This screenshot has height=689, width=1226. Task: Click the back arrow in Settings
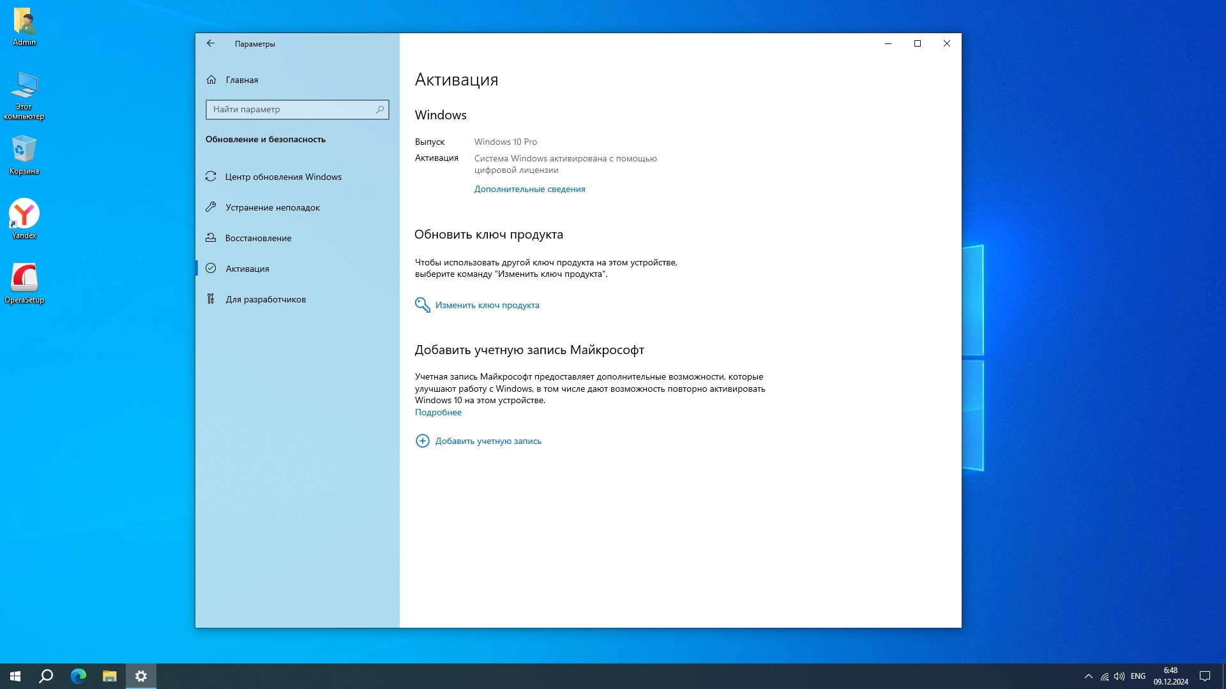pyautogui.click(x=211, y=43)
